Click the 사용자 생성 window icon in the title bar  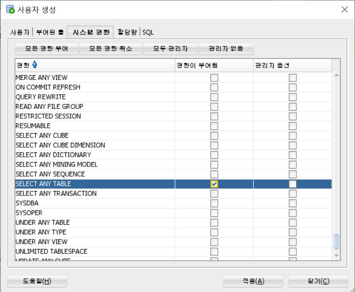click(10, 10)
